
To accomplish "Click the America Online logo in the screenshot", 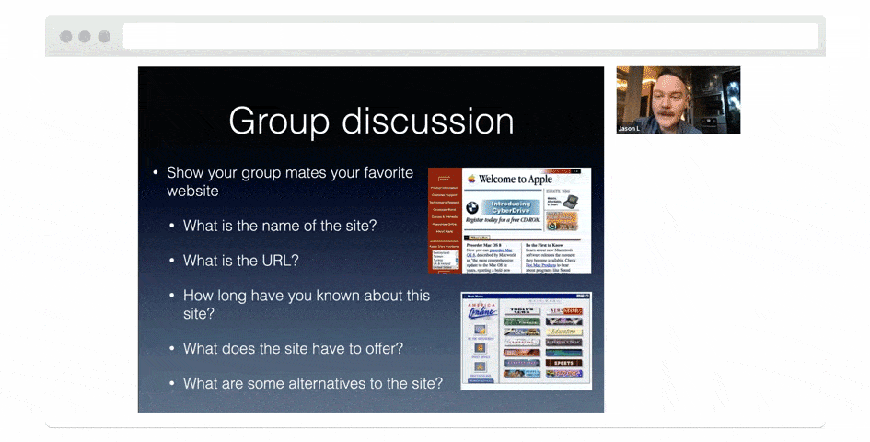I will click(481, 311).
